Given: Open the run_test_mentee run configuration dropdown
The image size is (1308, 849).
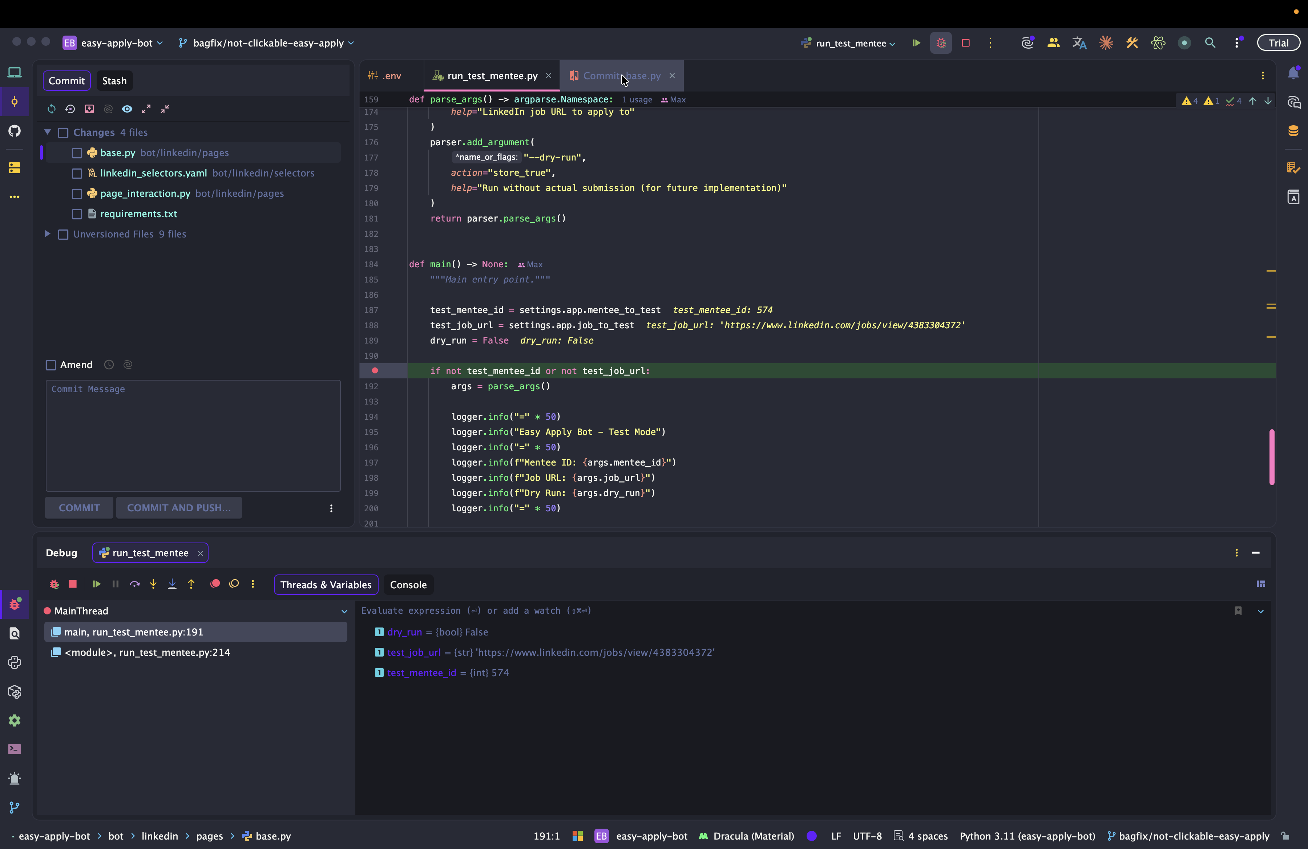Looking at the screenshot, I should 850,43.
